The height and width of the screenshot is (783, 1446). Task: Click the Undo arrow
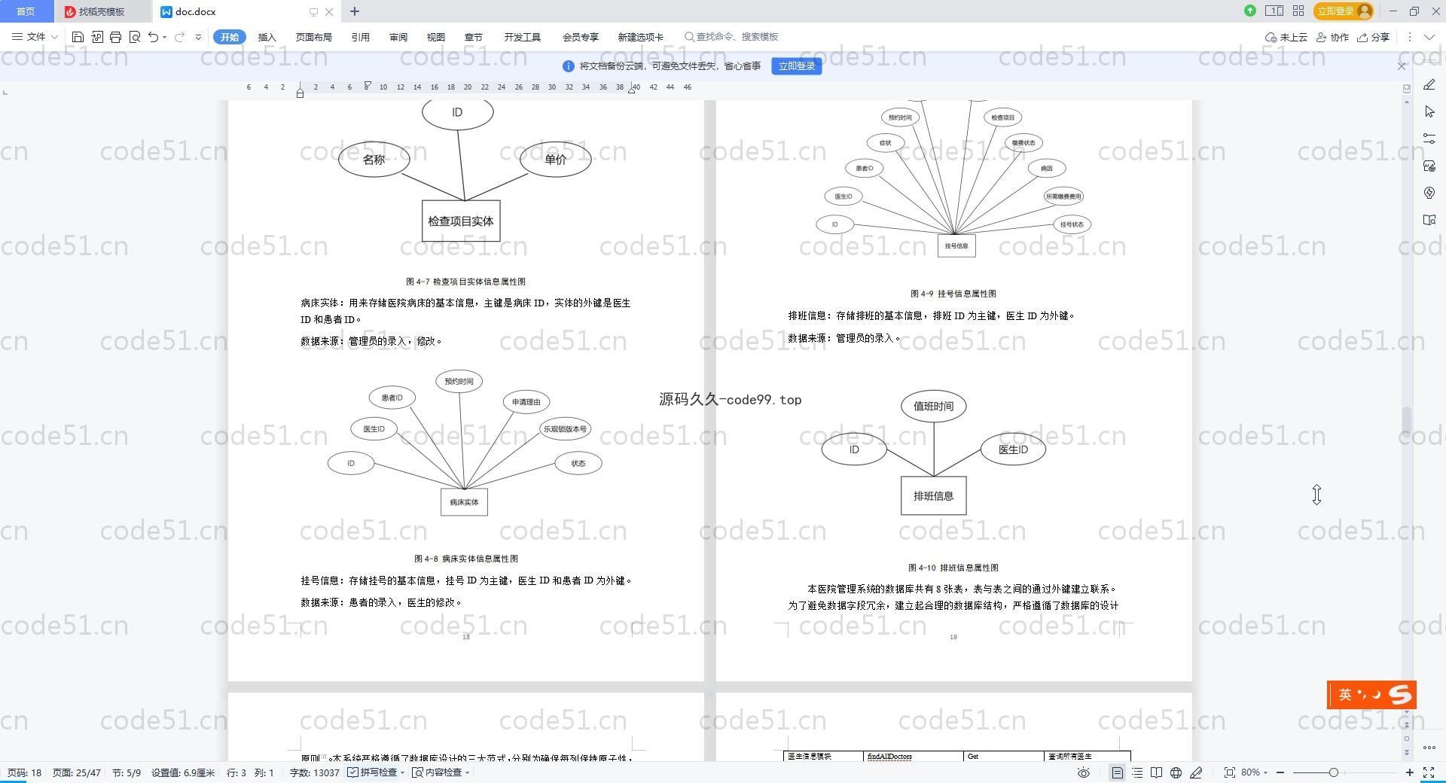pos(153,37)
